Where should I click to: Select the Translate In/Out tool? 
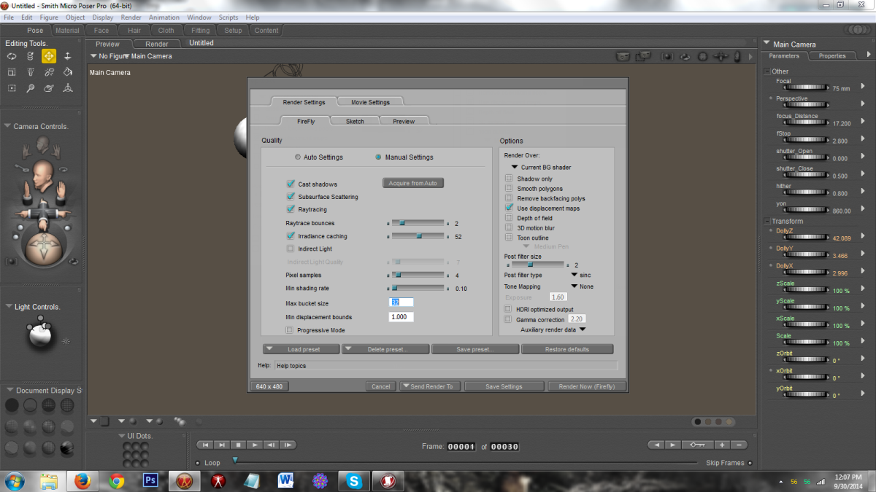68,56
